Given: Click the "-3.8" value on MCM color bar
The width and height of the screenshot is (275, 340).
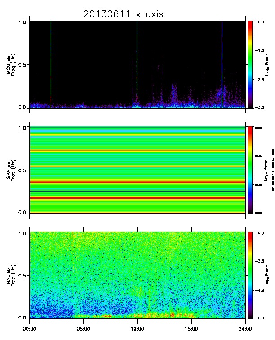Looking at the screenshot, I should pyautogui.click(x=259, y=107).
